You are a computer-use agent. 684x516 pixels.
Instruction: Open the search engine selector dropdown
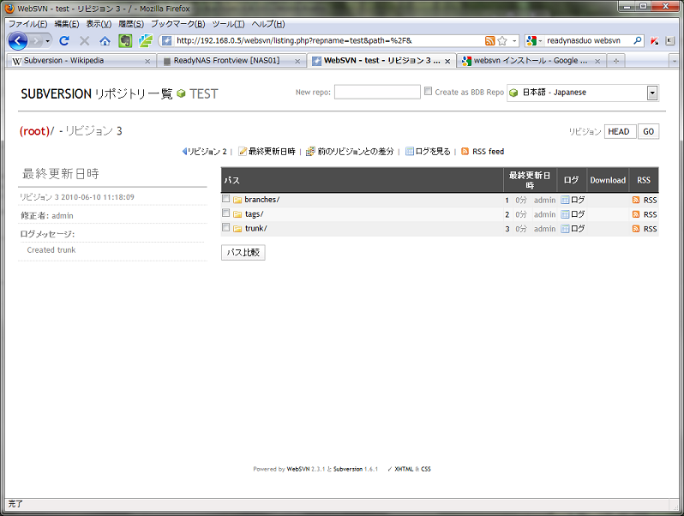pyautogui.click(x=540, y=41)
